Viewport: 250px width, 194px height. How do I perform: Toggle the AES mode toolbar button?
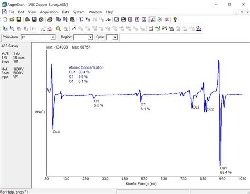click(x=153, y=20)
